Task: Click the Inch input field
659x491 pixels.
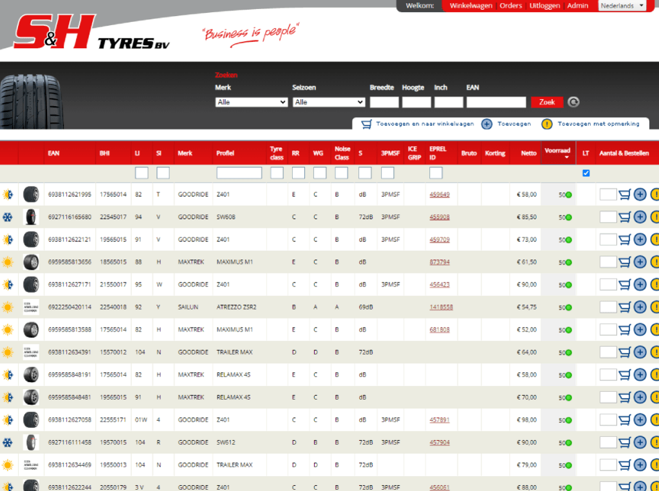Action: (x=449, y=102)
